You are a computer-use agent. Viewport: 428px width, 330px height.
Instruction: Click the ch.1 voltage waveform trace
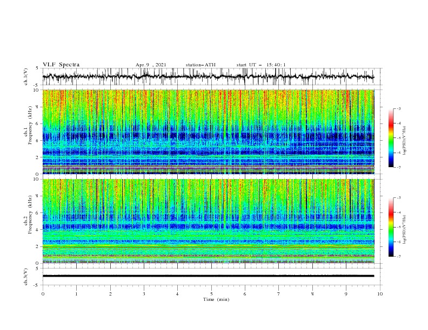(x=208, y=77)
